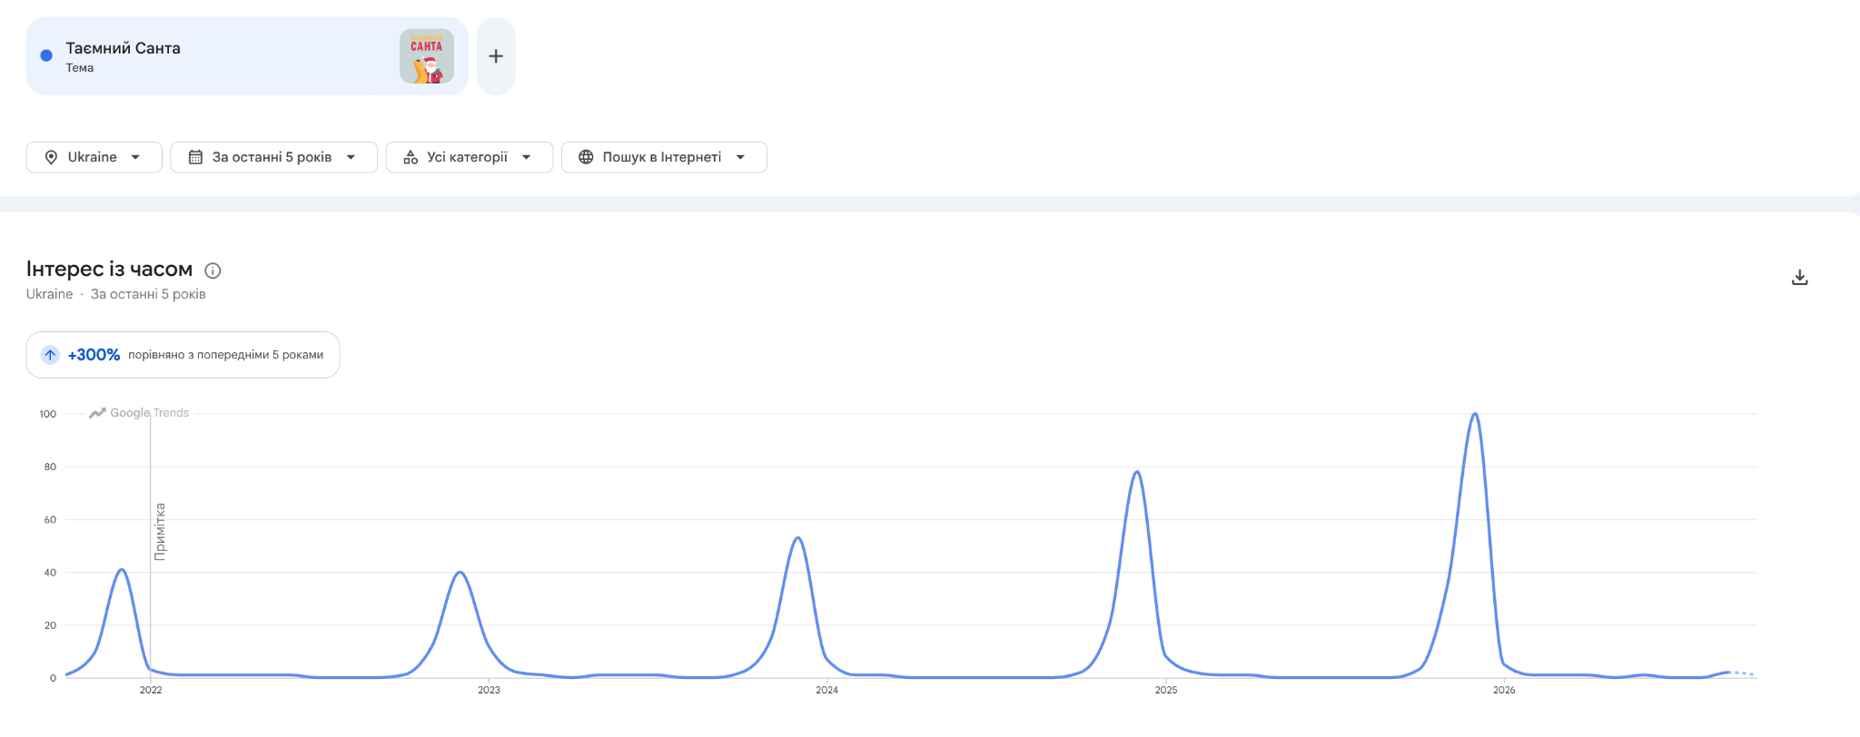Click the Інтерес із часом heading
1860x737 pixels.
[109, 270]
